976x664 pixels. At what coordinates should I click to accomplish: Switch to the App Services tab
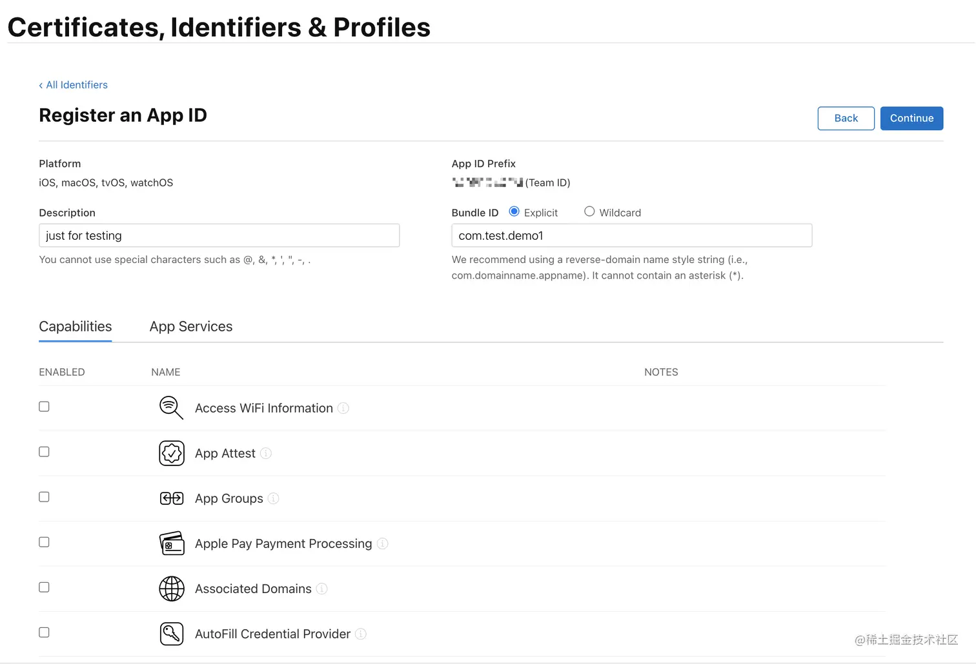point(191,327)
